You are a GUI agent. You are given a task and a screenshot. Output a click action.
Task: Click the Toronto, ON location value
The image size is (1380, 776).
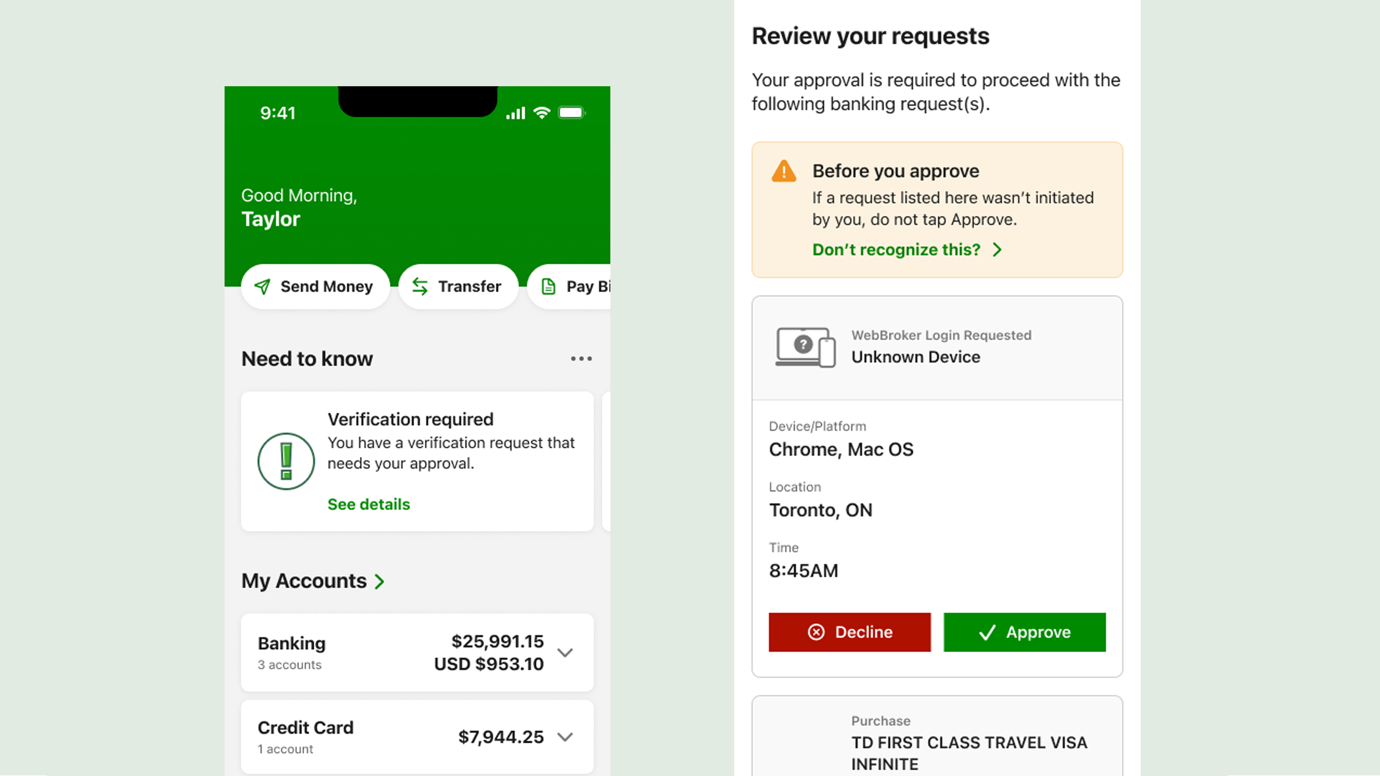pyautogui.click(x=821, y=510)
